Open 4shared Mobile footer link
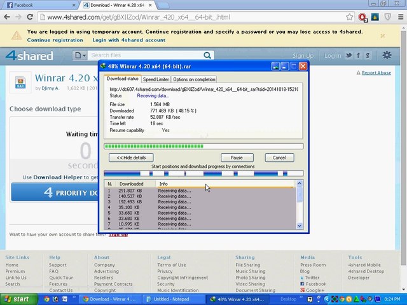 point(364,265)
